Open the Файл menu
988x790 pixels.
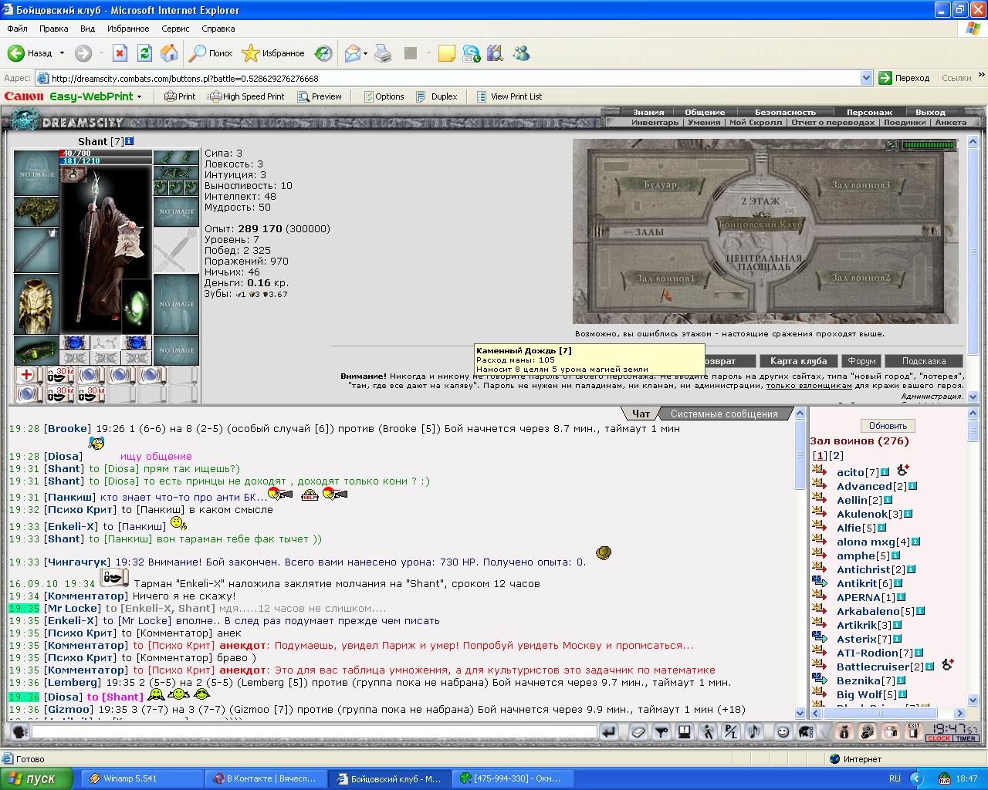tap(17, 29)
